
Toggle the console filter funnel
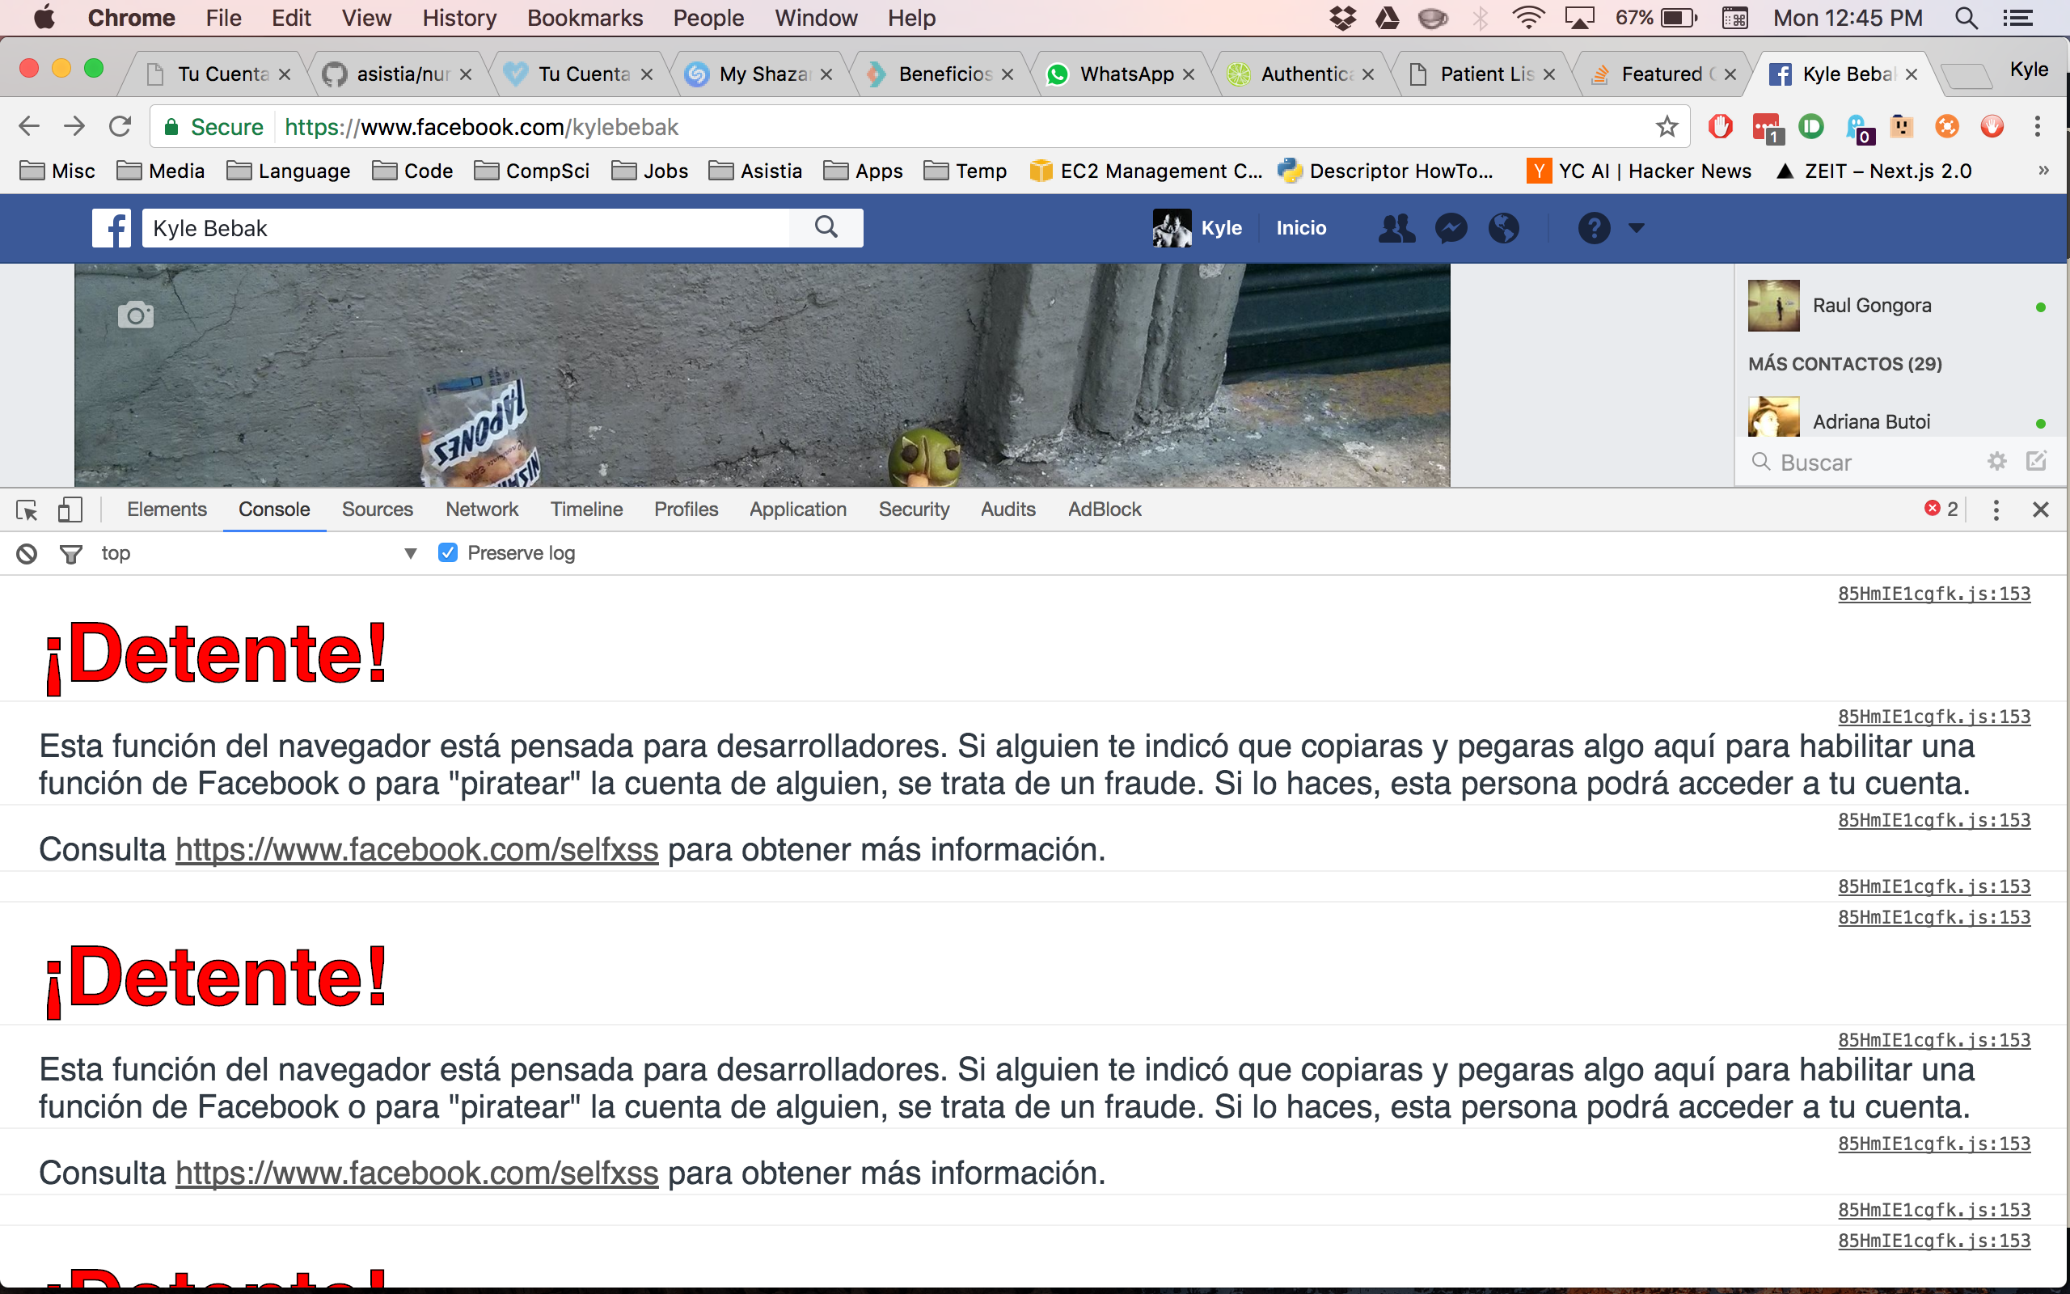71,554
